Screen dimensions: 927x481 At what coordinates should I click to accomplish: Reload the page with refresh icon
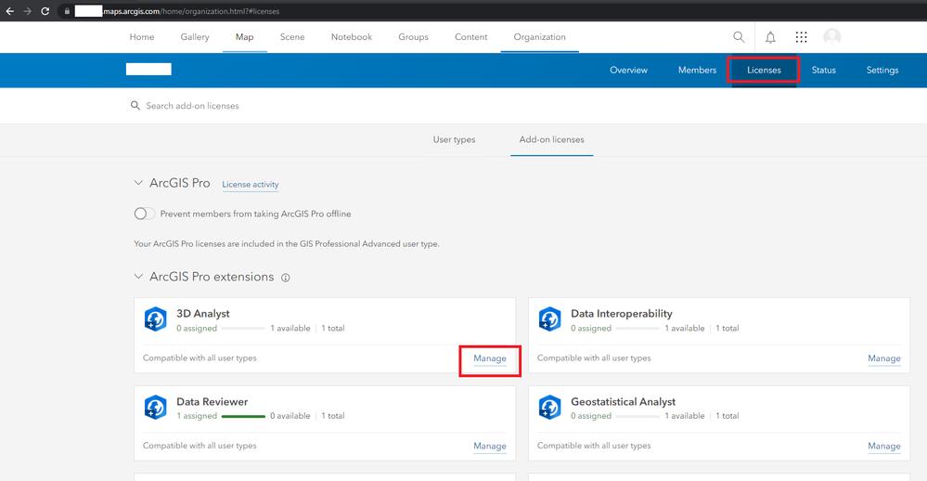point(45,11)
